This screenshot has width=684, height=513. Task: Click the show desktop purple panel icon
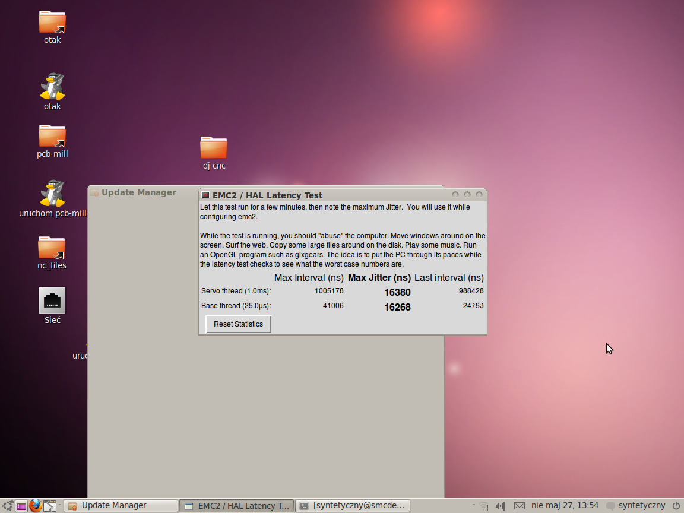pyautogui.click(x=21, y=506)
